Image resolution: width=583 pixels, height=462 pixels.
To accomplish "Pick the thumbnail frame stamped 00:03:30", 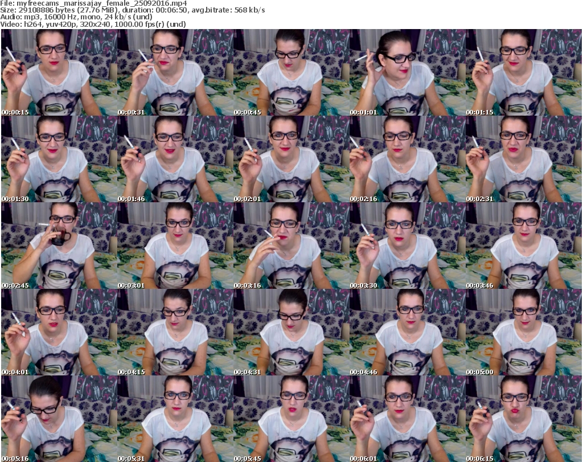I will pyautogui.click(x=408, y=246).
